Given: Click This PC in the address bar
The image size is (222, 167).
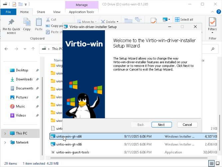Looking at the screenshot, I should click(57, 49).
